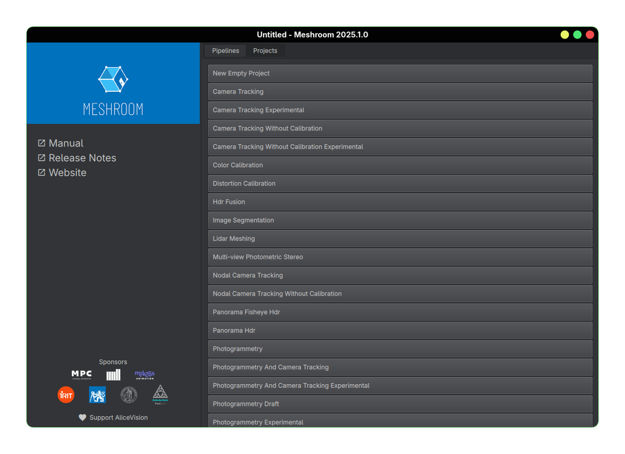Open the MPC Visual Effects sponsor logo
Viewport: 625px width, 454px height.
tap(81, 374)
